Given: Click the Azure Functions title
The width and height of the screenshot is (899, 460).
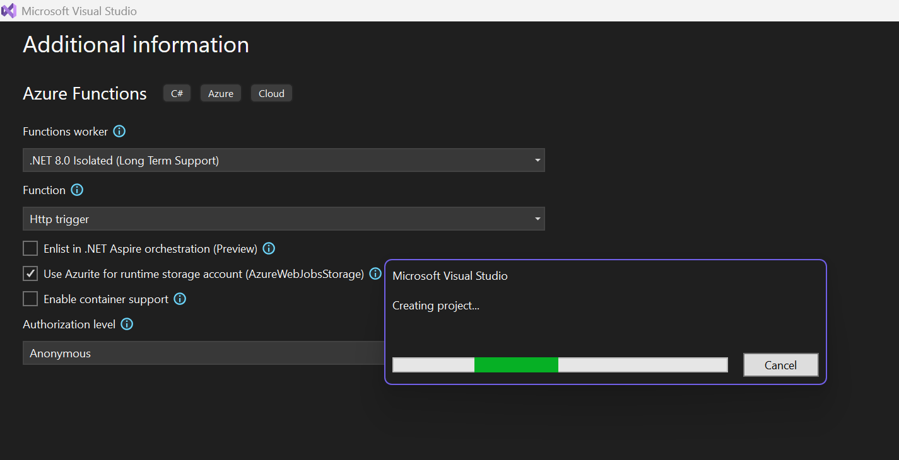Looking at the screenshot, I should click(85, 93).
